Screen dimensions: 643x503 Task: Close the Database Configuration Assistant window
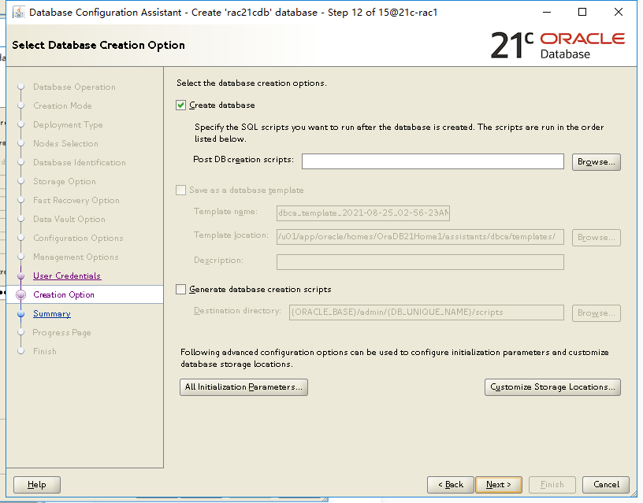pyautogui.click(x=619, y=13)
